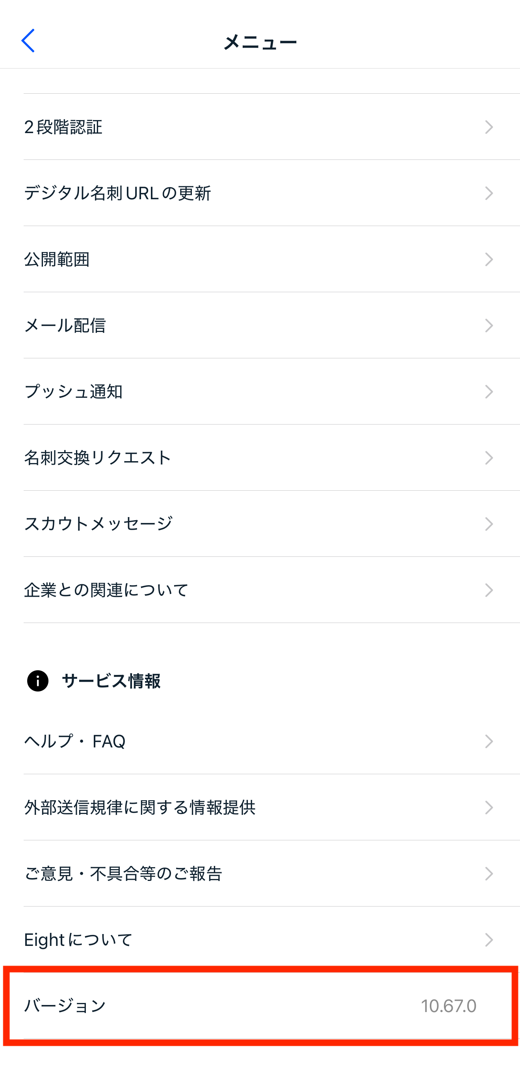Tap the version number 10.67.0
520x1079 pixels.
(x=448, y=1006)
